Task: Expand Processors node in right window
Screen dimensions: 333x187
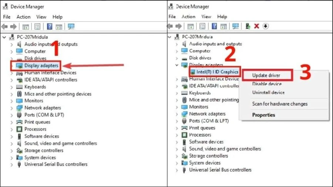Action: pos(177,135)
